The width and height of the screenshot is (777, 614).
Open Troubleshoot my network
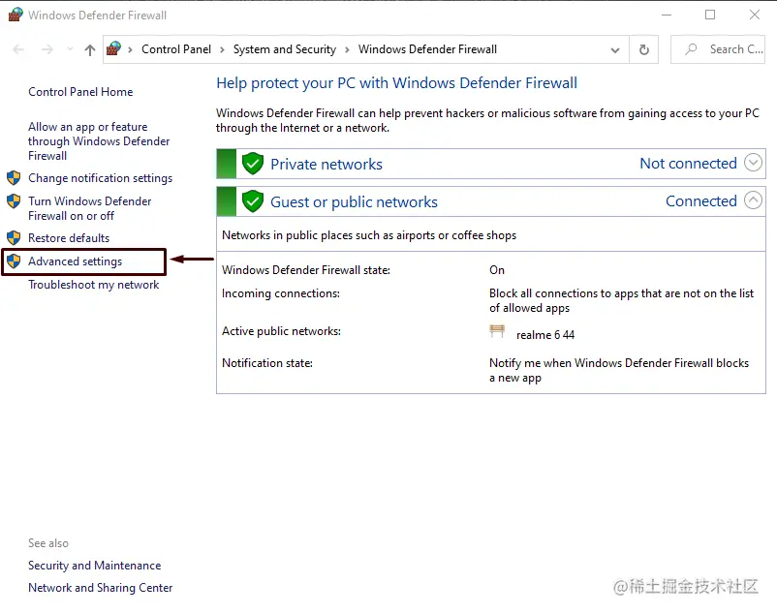click(x=94, y=285)
